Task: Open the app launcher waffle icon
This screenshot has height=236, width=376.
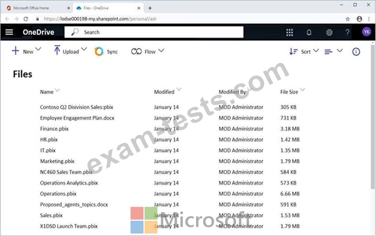Action: click(x=289, y=33)
